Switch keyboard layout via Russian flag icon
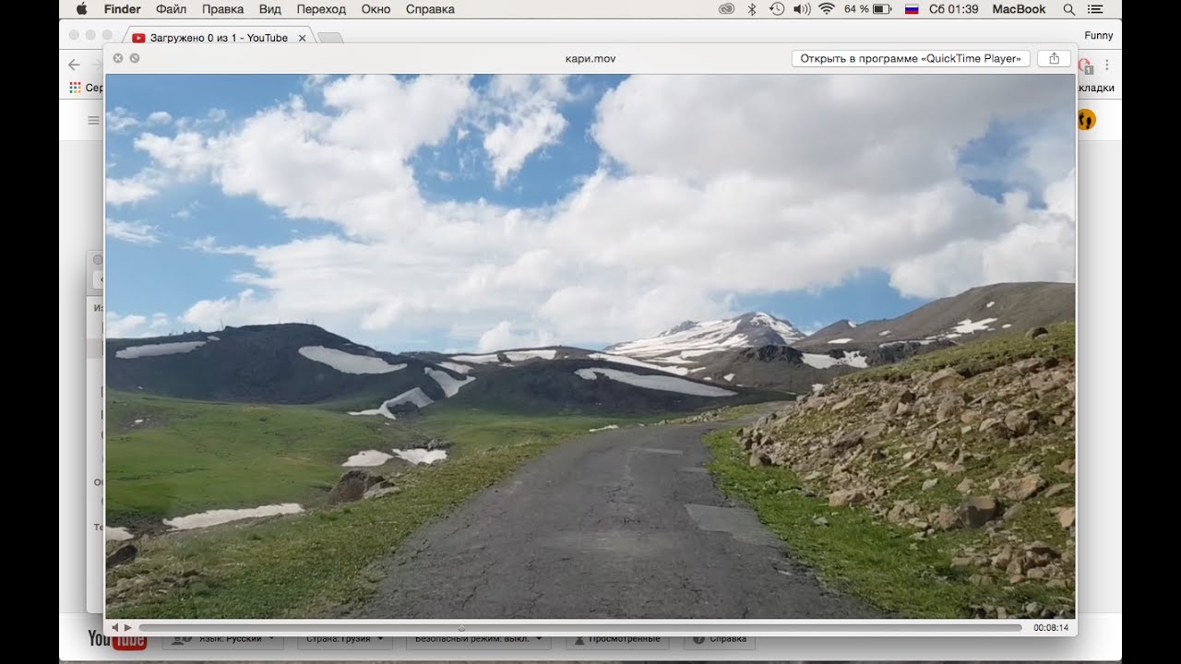Image resolution: width=1181 pixels, height=664 pixels. [912, 9]
